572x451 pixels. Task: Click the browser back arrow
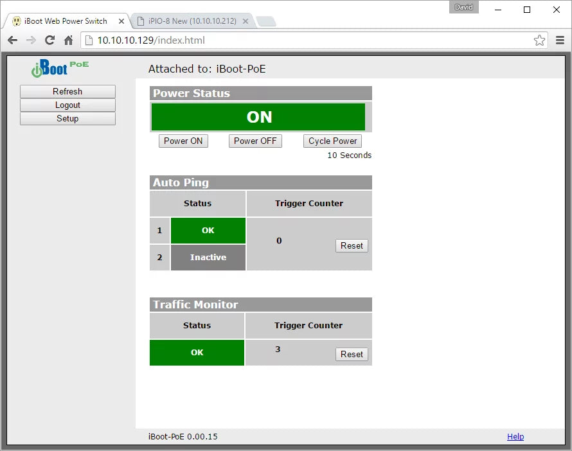pos(12,40)
